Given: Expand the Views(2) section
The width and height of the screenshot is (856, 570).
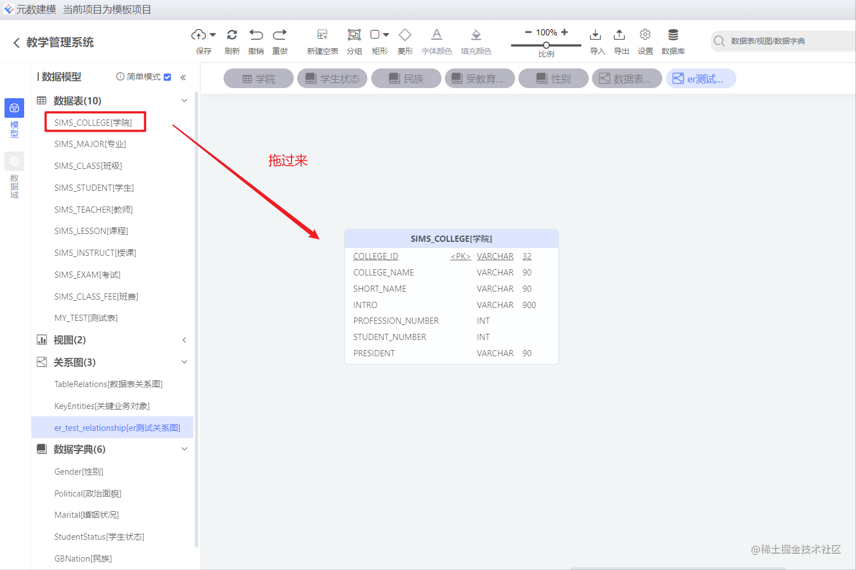Looking at the screenshot, I should [x=184, y=340].
